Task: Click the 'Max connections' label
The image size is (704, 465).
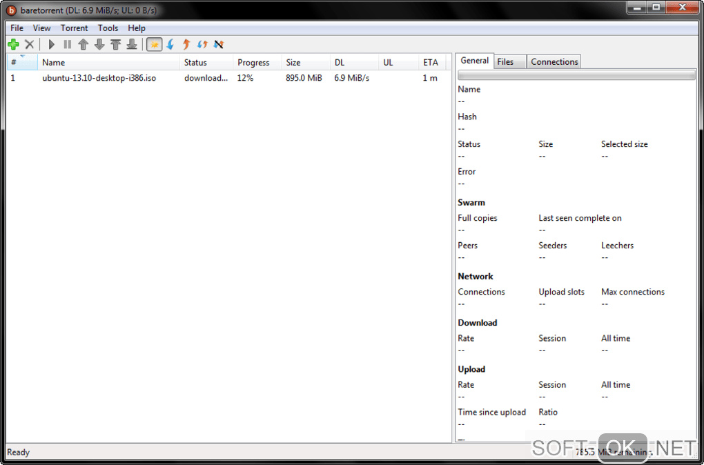Action: [633, 292]
